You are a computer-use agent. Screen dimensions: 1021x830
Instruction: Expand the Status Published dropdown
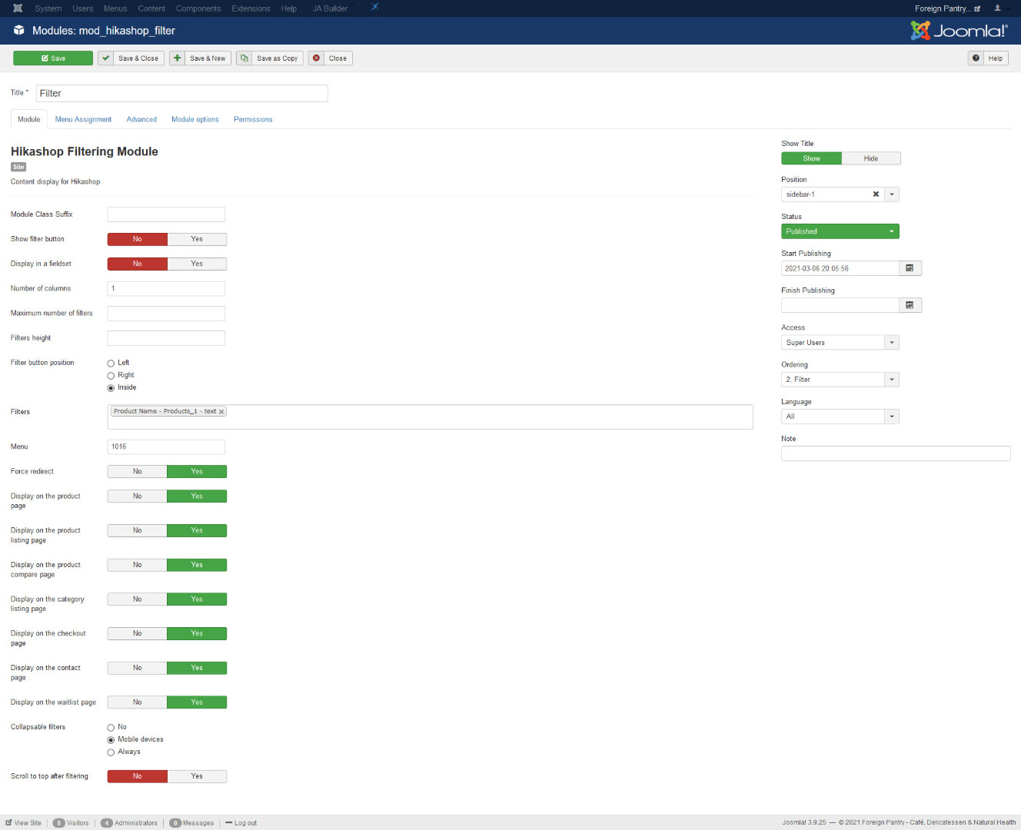pyautogui.click(x=840, y=231)
